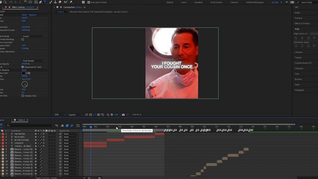Click Toggle Switches / Modes button
Viewport: 318px width, 179px height.
pyautogui.click(x=46, y=178)
